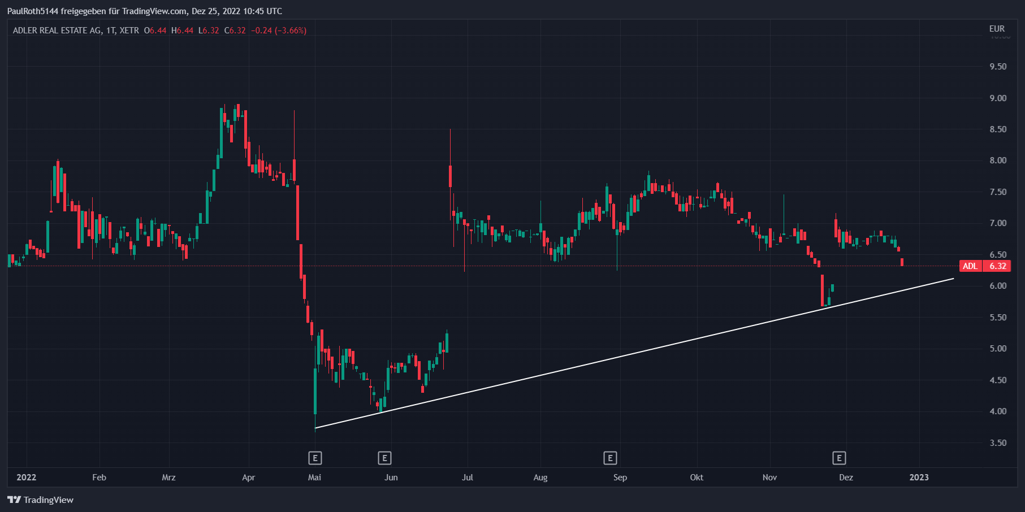Click the low value L6.32 in header
This screenshot has height=512, width=1025.
point(209,31)
